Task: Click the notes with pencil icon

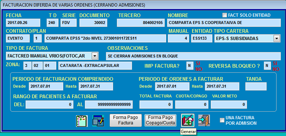Action: 98,121
